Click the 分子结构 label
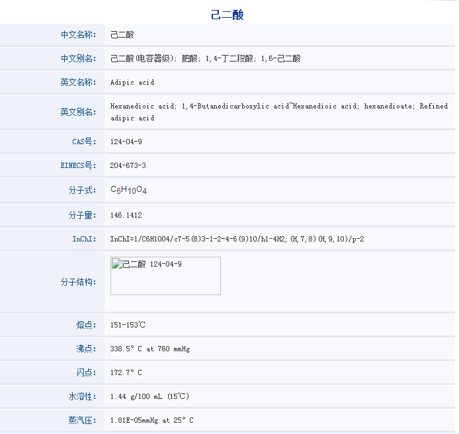 point(78,282)
